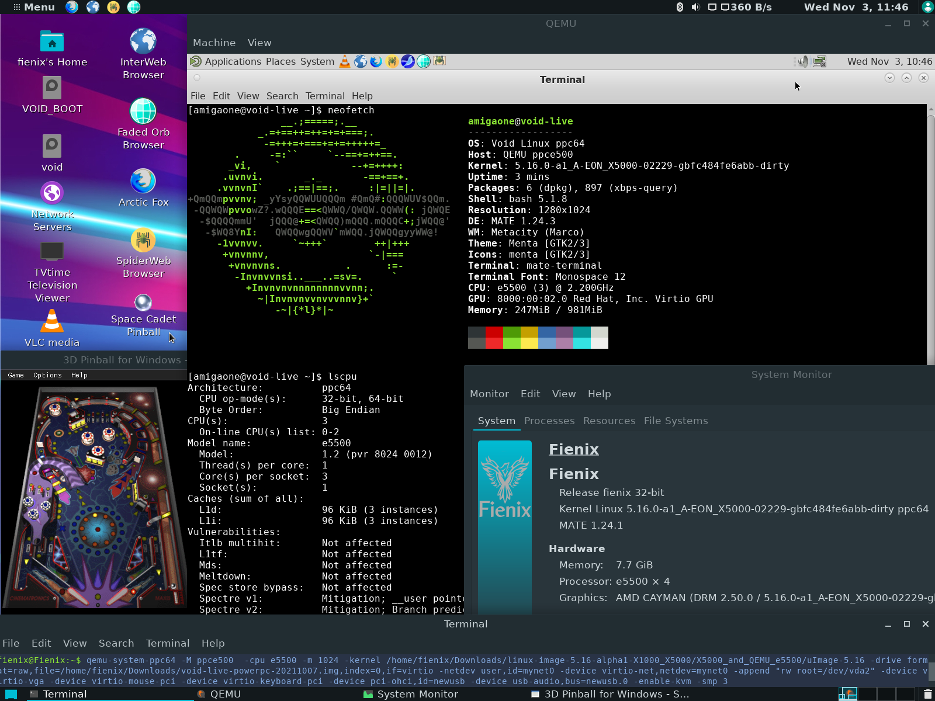Click the Fienix hyperlink in System Monitor
Screen dimensions: 935x701
pos(573,449)
